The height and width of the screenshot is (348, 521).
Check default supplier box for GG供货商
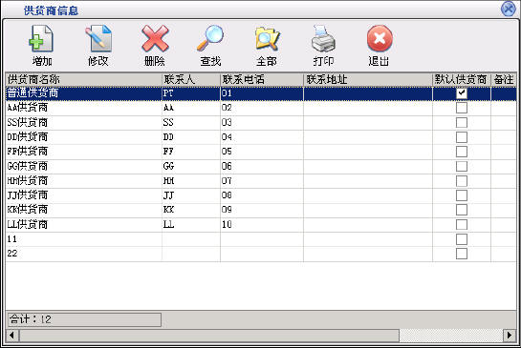[462, 166]
